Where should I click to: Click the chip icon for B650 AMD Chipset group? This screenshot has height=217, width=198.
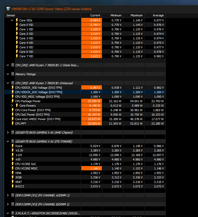(x=13, y=133)
